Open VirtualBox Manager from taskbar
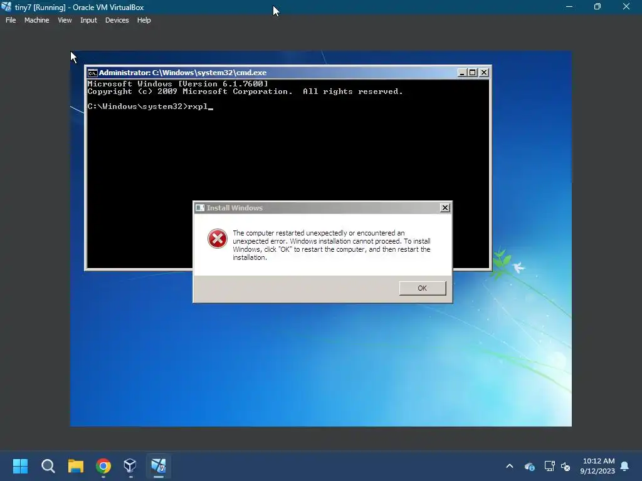Viewport: 642px width, 481px height. 130,466
